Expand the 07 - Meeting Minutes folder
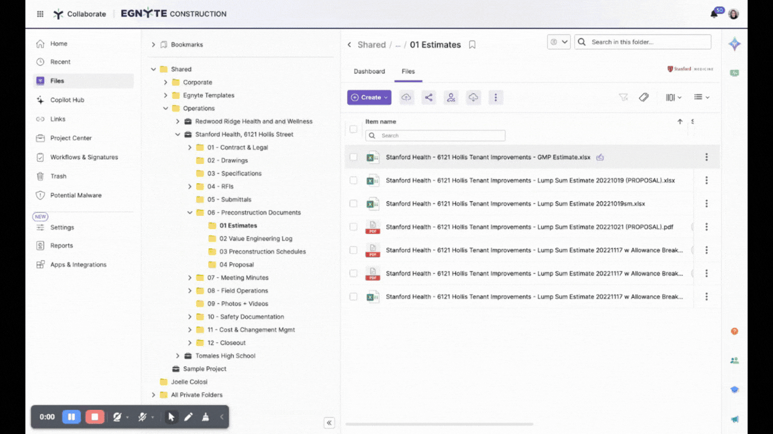This screenshot has width=773, height=434. point(190,277)
